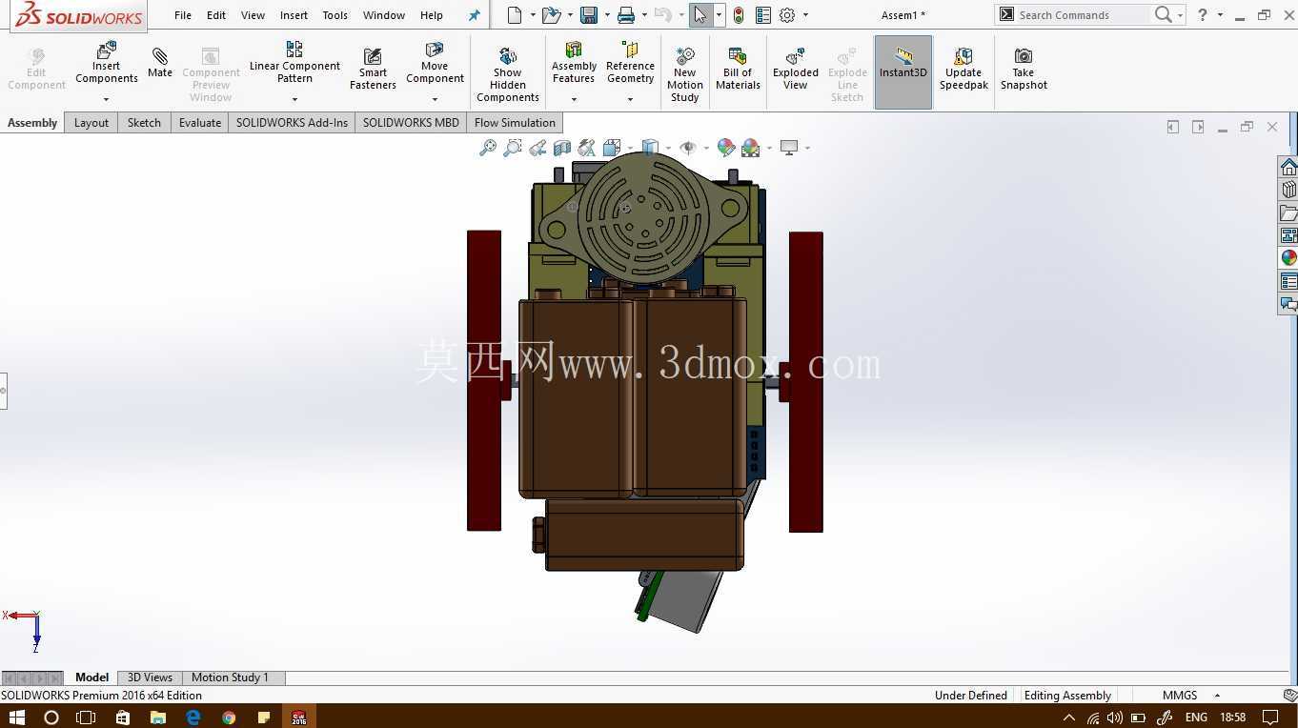
Task: Activate the Move Component tool
Action: pos(435,63)
